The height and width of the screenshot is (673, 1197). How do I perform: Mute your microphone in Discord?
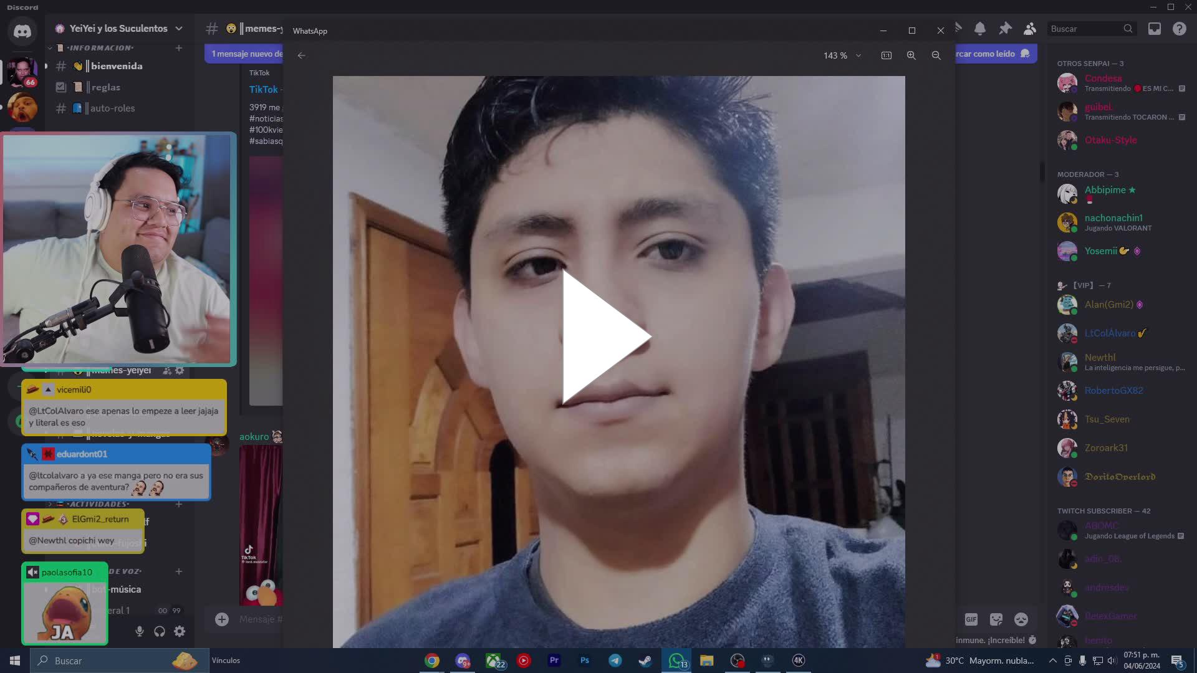pos(139,631)
